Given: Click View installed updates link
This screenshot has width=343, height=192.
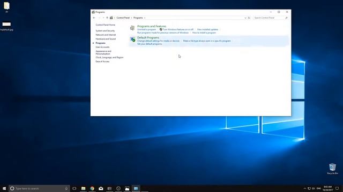Looking at the screenshot, I should tap(207, 29).
